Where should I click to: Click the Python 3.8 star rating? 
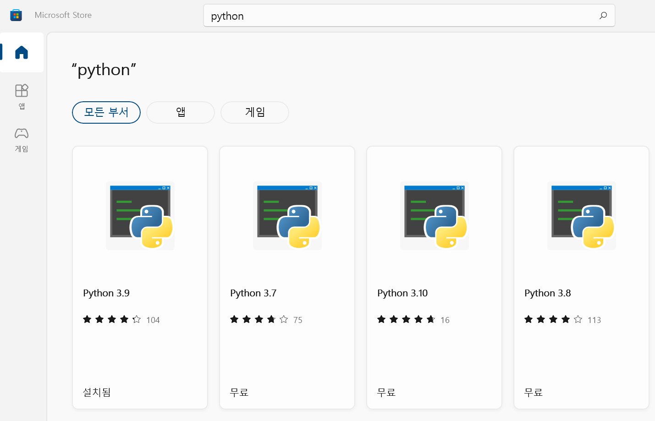(x=553, y=319)
